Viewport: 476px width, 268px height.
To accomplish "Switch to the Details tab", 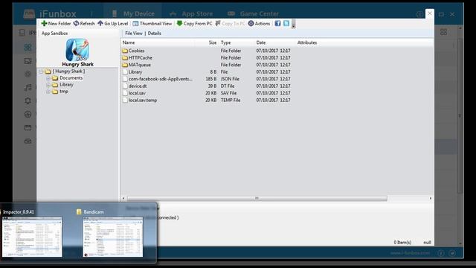I will 154,33.
